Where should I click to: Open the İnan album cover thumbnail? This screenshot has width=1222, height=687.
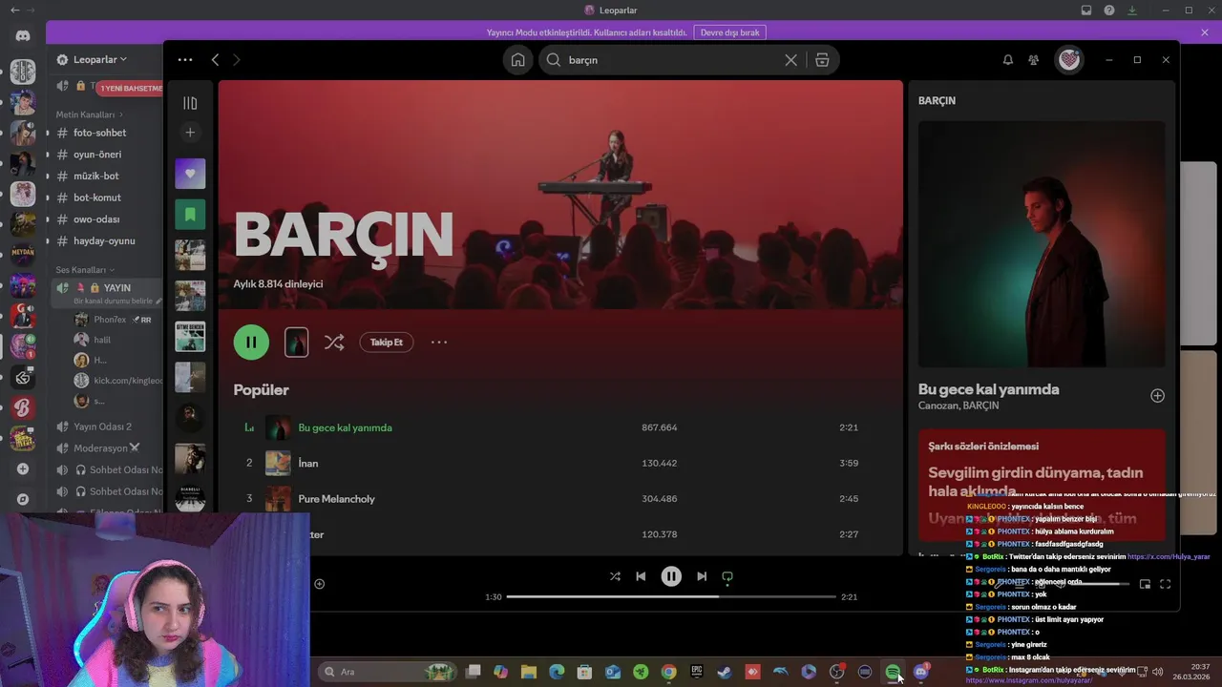click(278, 463)
